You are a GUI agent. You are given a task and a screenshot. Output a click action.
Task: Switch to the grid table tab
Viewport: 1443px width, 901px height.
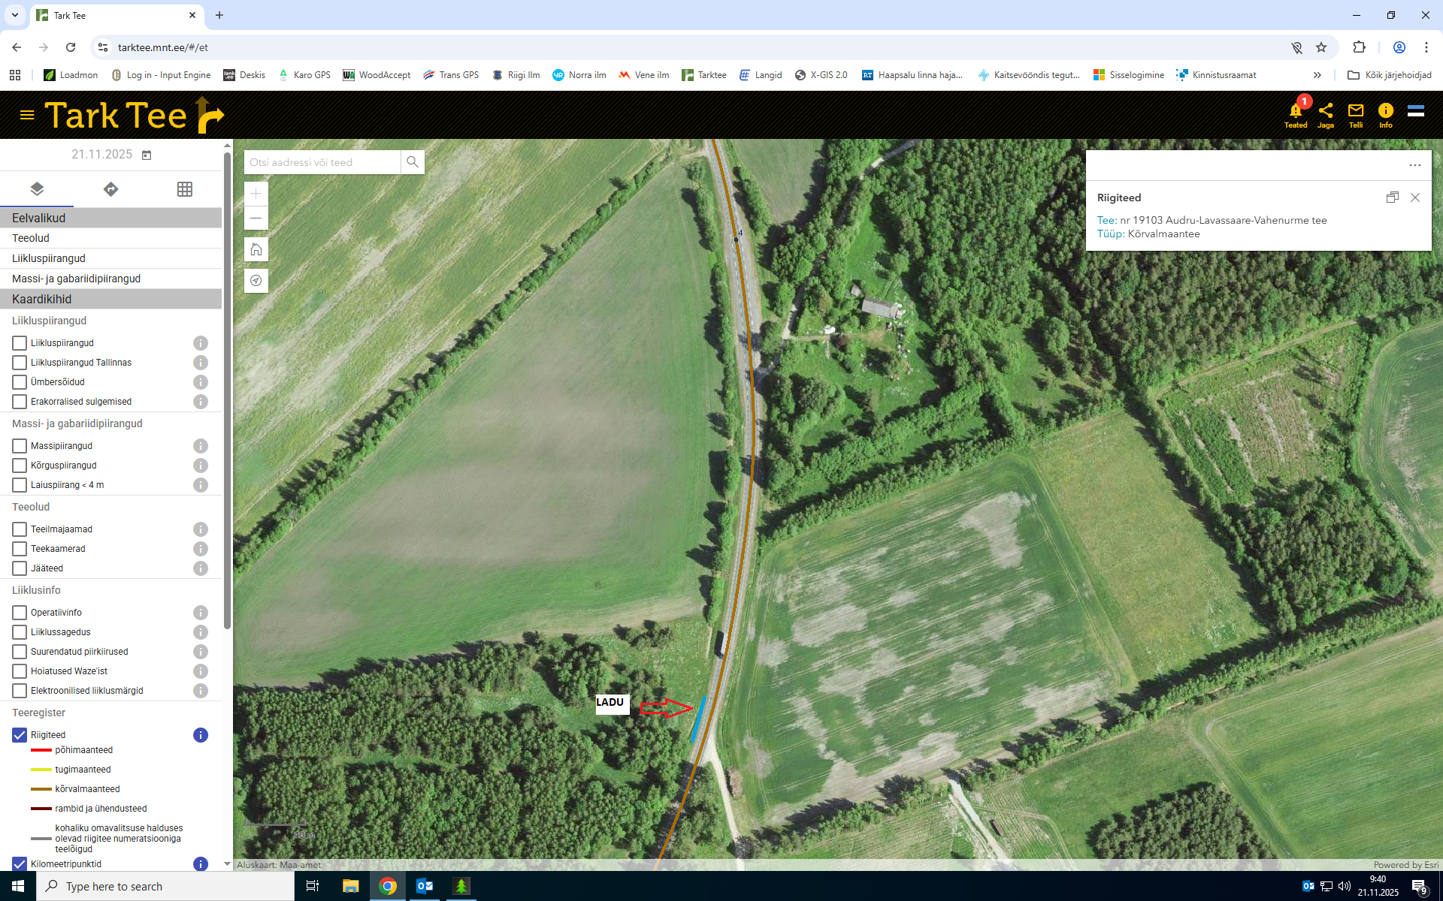coord(185,189)
